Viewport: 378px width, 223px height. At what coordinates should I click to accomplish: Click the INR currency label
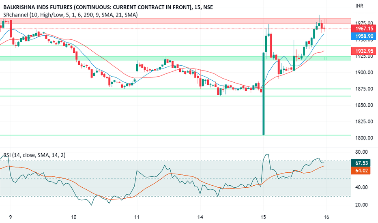(x=359, y=6)
